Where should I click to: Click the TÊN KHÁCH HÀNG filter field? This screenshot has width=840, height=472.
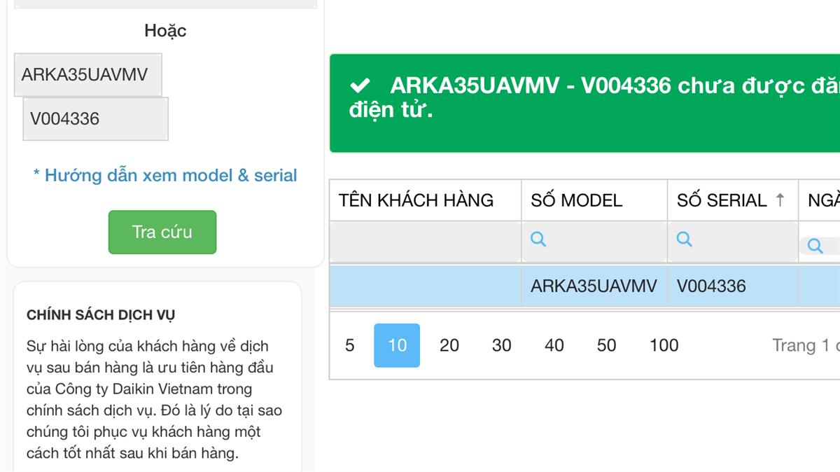click(425, 242)
